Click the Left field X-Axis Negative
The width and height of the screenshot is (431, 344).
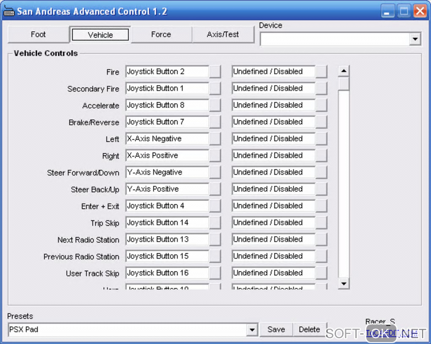coord(167,138)
